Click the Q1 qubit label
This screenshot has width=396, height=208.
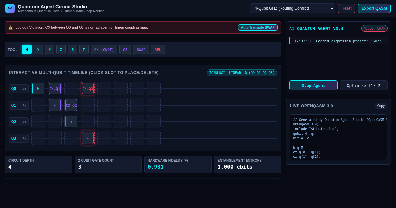point(19,105)
